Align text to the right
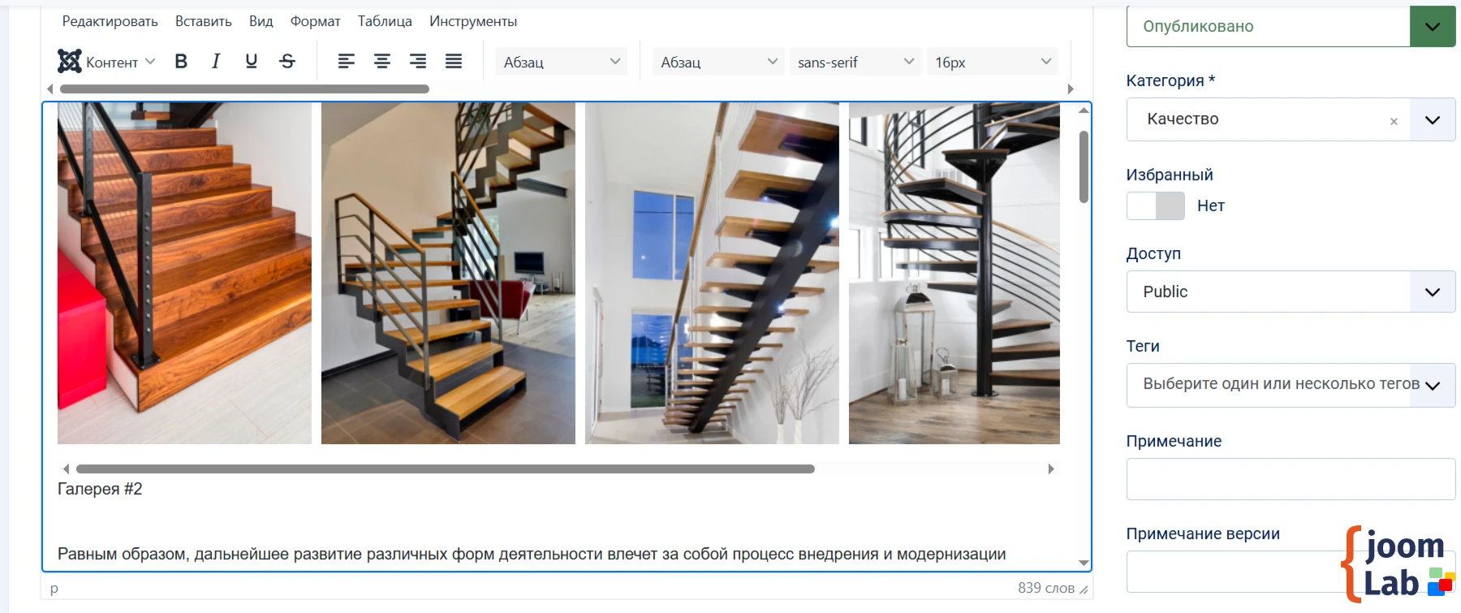This screenshot has height=613, width=1461. click(418, 62)
